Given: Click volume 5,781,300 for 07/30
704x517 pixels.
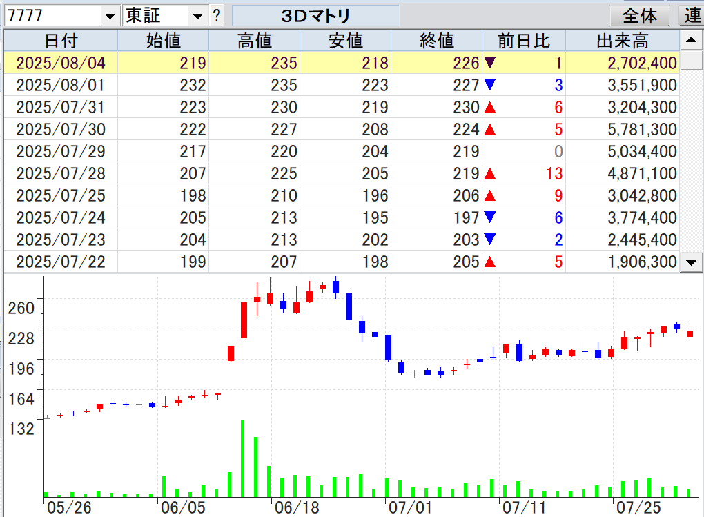Looking at the screenshot, I should [x=642, y=129].
